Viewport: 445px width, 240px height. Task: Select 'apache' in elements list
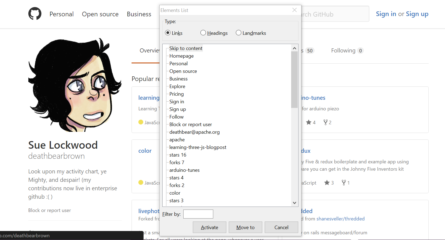pos(177,140)
